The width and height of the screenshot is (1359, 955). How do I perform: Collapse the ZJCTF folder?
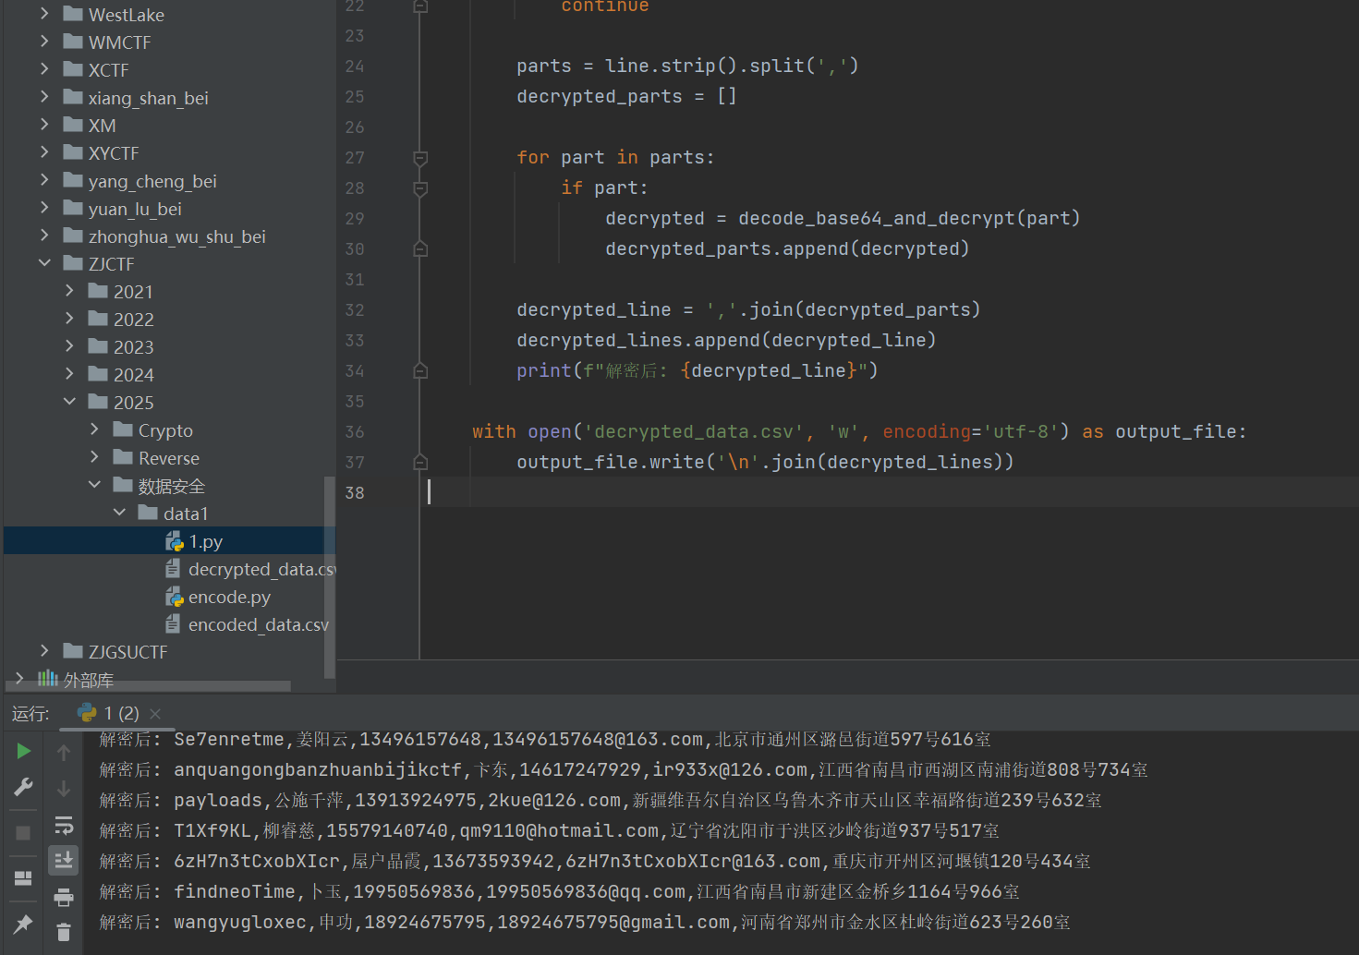pos(44,264)
